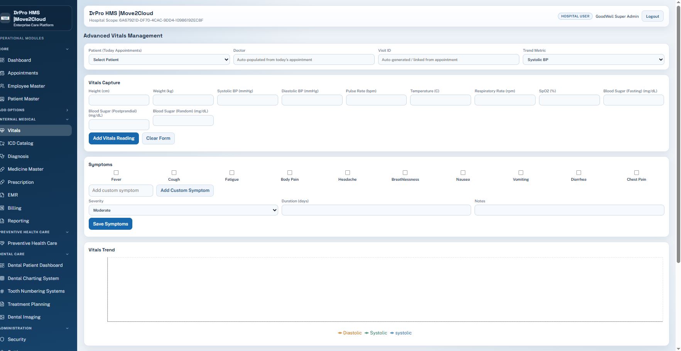Image resolution: width=681 pixels, height=351 pixels.
Task: Check the Chest Pain symptom box
Action: [637, 173]
